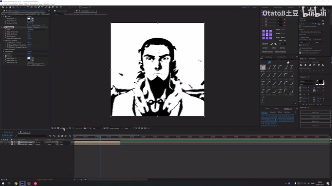Click the Auto Crop button
This screenshot has width=332, height=186.
(x=315, y=112)
